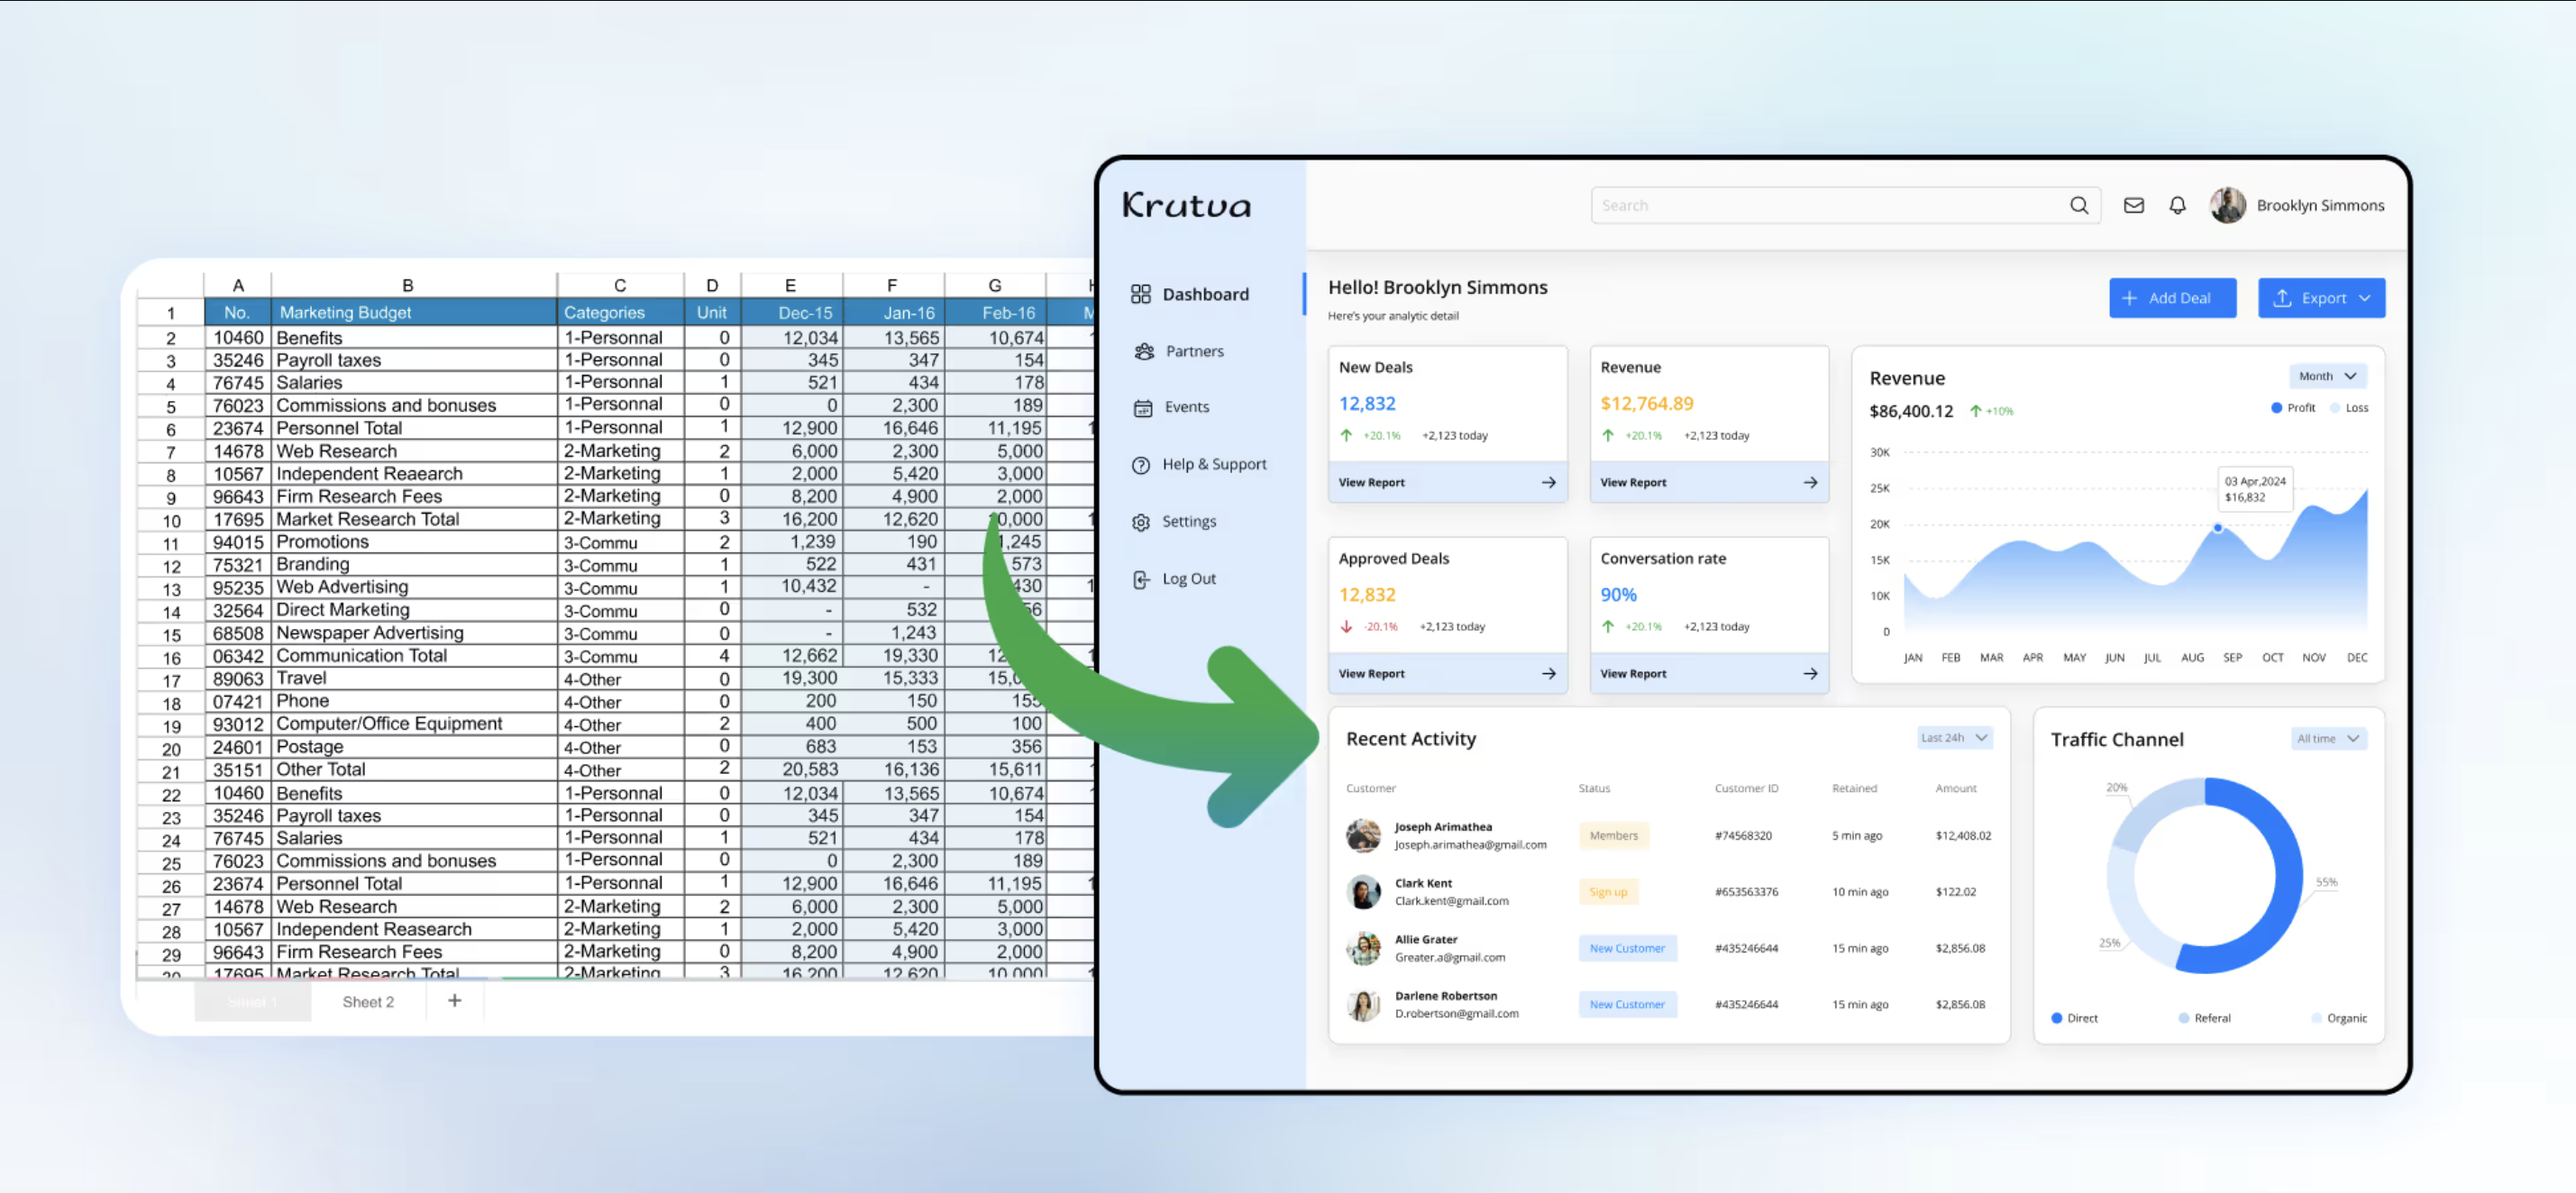The image size is (2576, 1193).
Task: Toggle the Profit legend item
Action: [x=2292, y=408]
